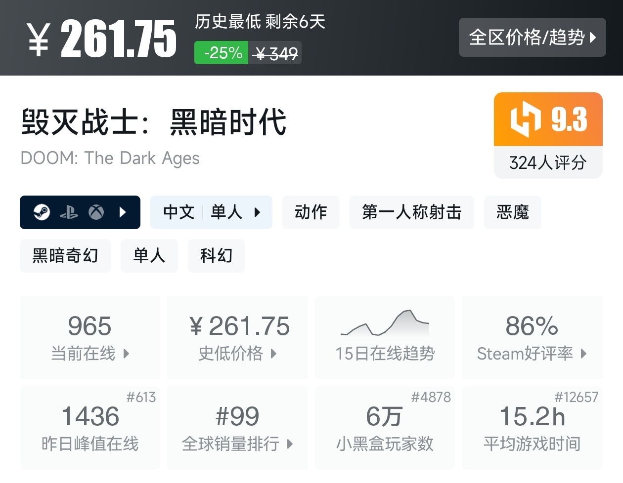Open 全球销量排行 sales ranking
This screenshot has width=623, height=483.
[x=237, y=428]
